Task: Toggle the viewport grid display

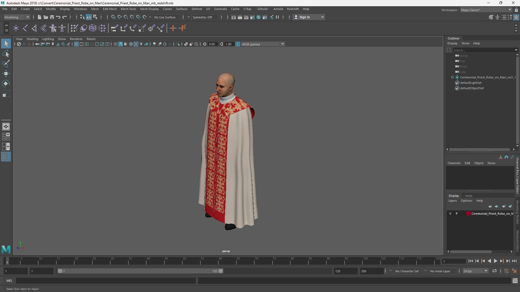Action: click(x=76, y=44)
